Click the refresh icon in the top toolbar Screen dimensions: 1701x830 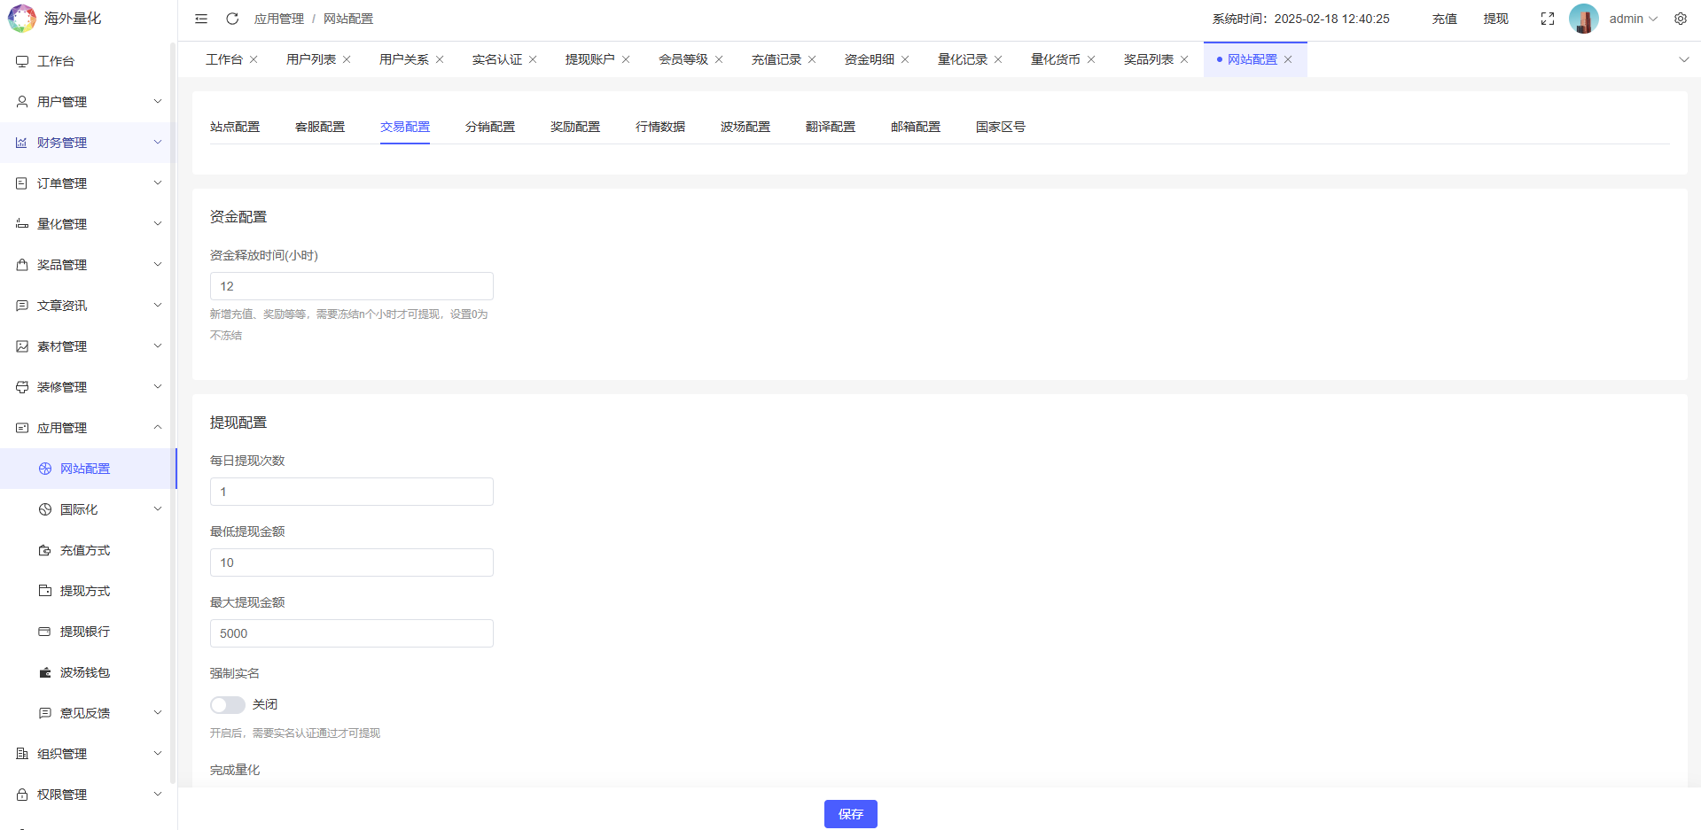coord(232,18)
